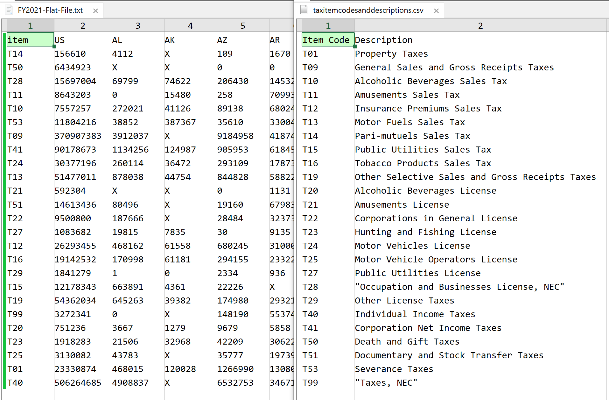Click 'Occupation and Businesses License, NEC'
This screenshot has height=400, width=609.
pyautogui.click(x=460, y=287)
